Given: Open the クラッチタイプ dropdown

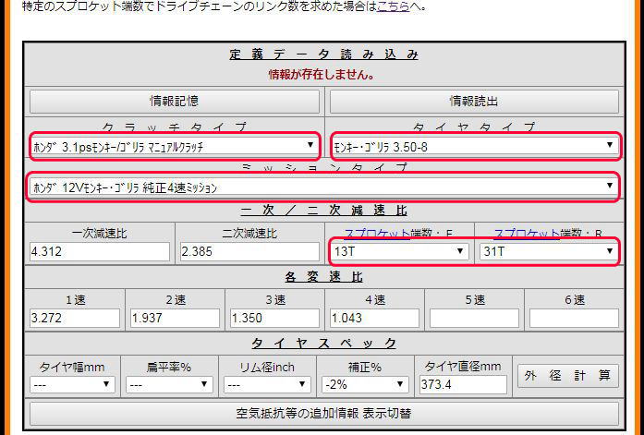Looking at the screenshot, I should [x=175, y=146].
